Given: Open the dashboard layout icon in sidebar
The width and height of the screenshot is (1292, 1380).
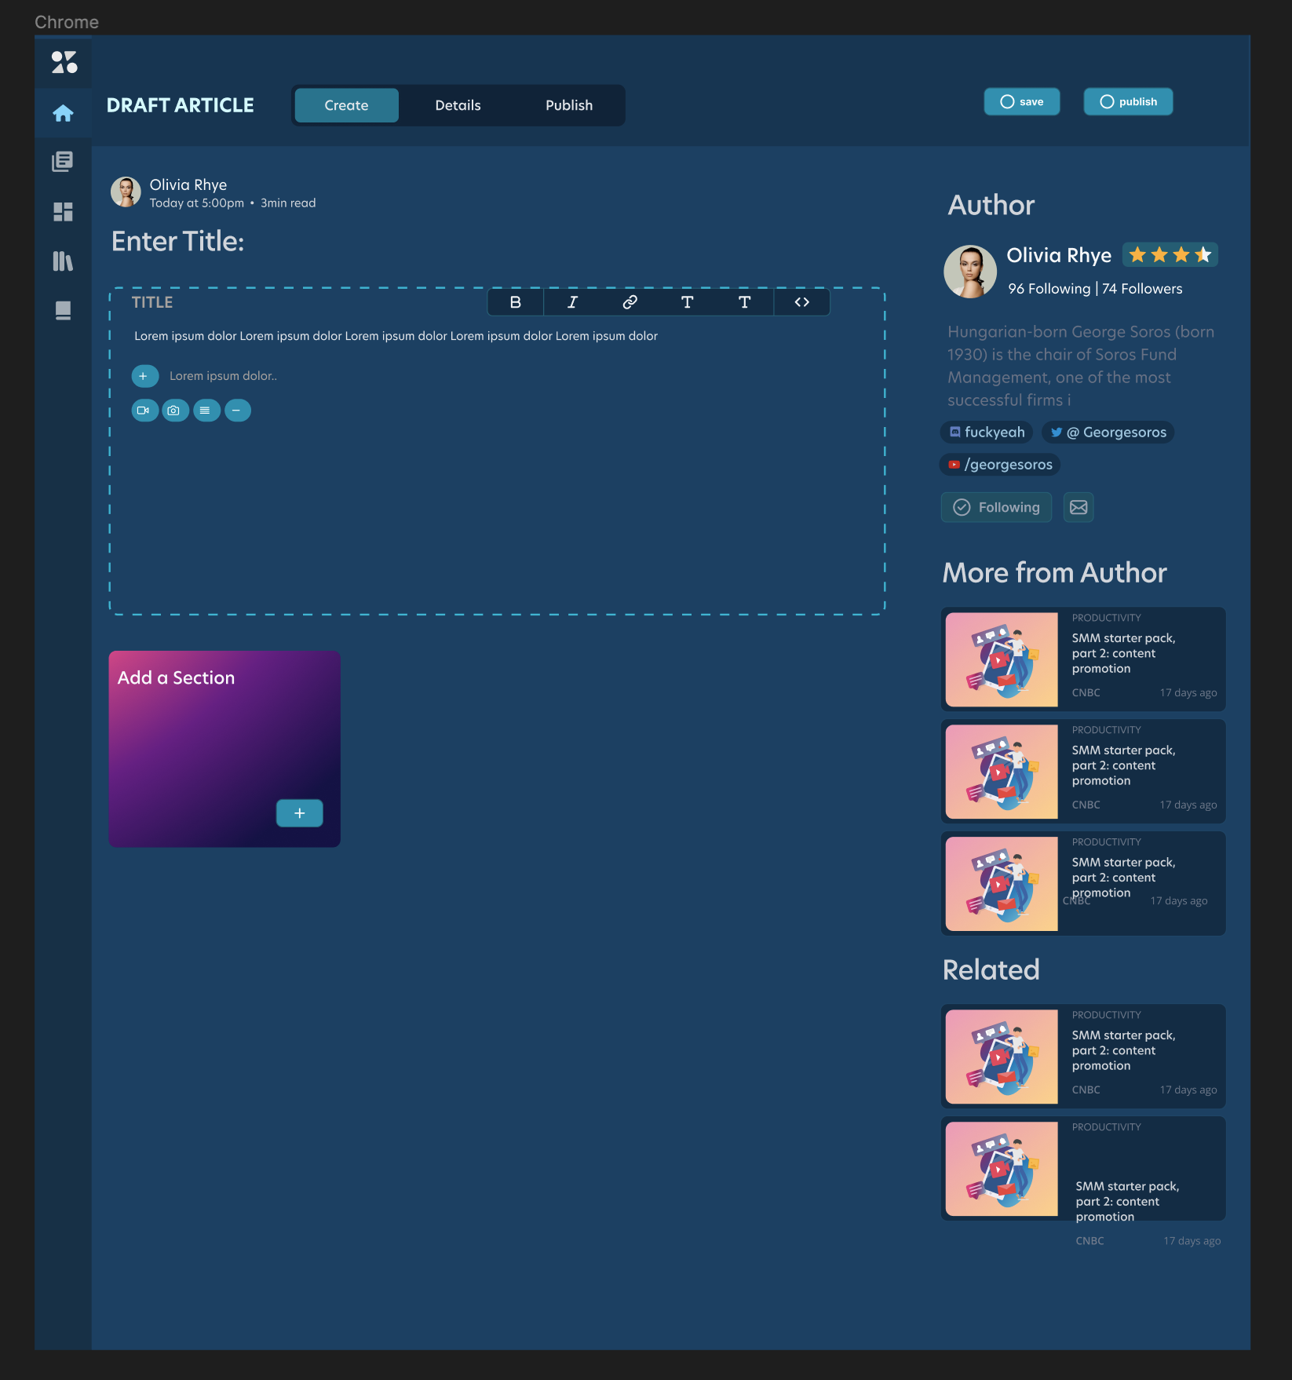Looking at the screenshot, I should coord(63,212).
